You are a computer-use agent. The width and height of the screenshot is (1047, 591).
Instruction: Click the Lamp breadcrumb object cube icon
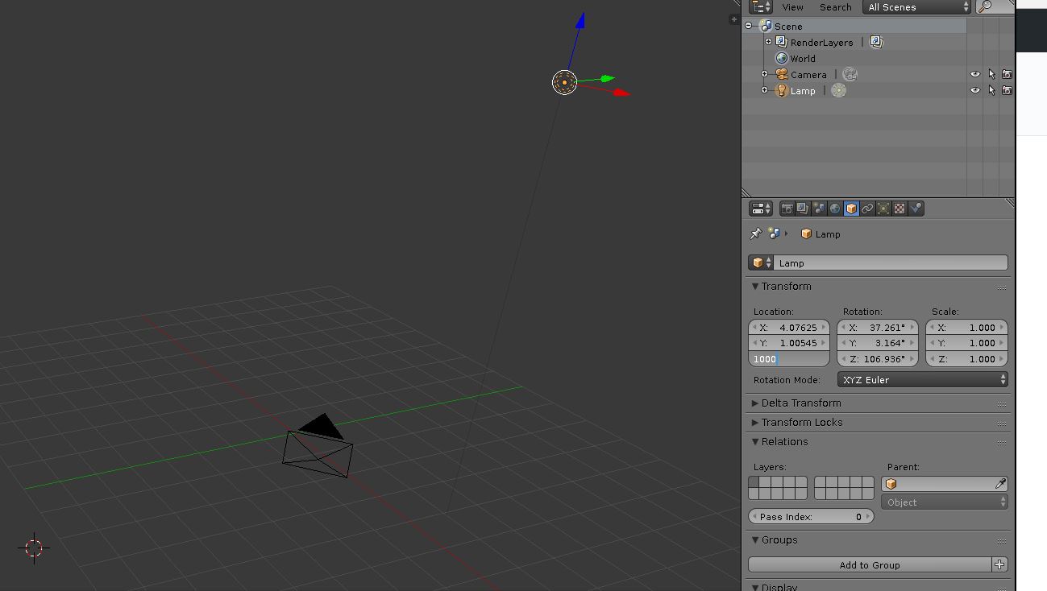click(806, 234)
